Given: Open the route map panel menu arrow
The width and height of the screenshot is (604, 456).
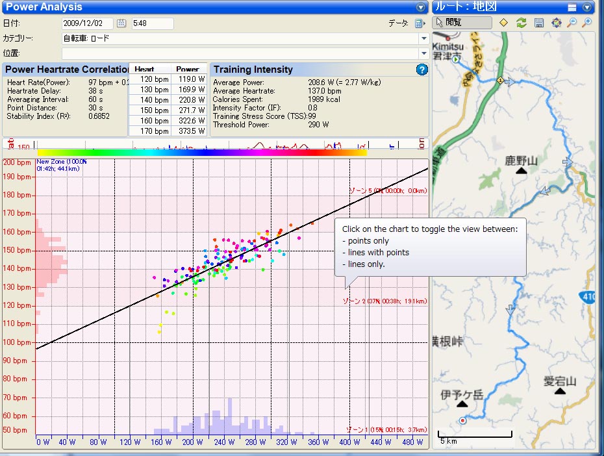Looking at the screenshot, I should tap(587, 7).
